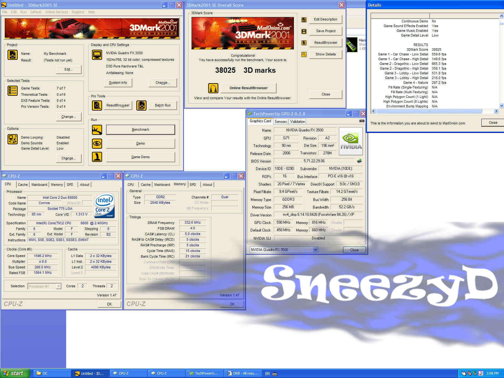504x378 pixels.
Task: Open SPD tab in right CPU-Z window
Action: [x=193, y=185]
